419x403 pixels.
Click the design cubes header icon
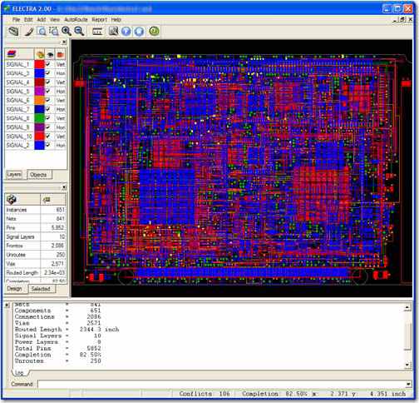[x=12, y=199]
